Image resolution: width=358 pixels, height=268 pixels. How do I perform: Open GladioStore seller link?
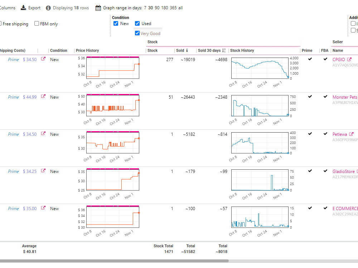tap(344, 172)
